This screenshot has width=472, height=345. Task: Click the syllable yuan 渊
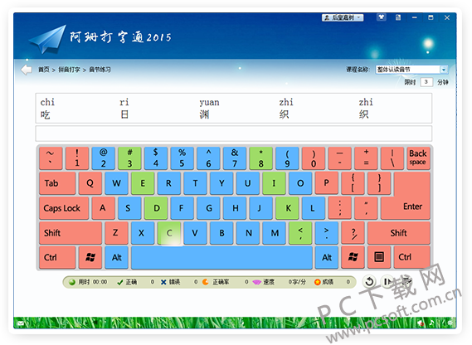(209, 109)
